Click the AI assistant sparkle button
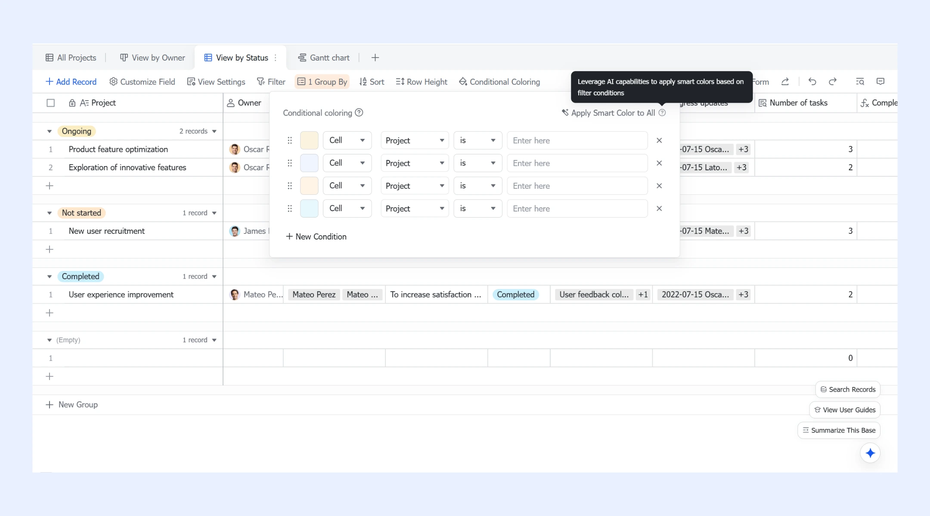The width and height of the screenshot is (930, 516). [x=870, y=453]
